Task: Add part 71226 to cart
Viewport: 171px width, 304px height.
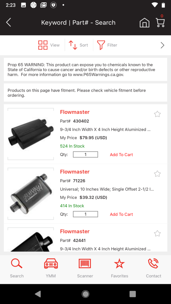Action: click(x=121, y=214)
